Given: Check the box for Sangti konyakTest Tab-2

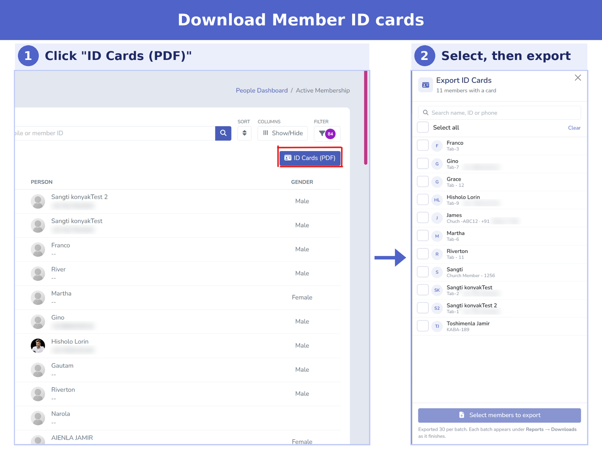Looking at the screenshot, I should click(423, 290).
